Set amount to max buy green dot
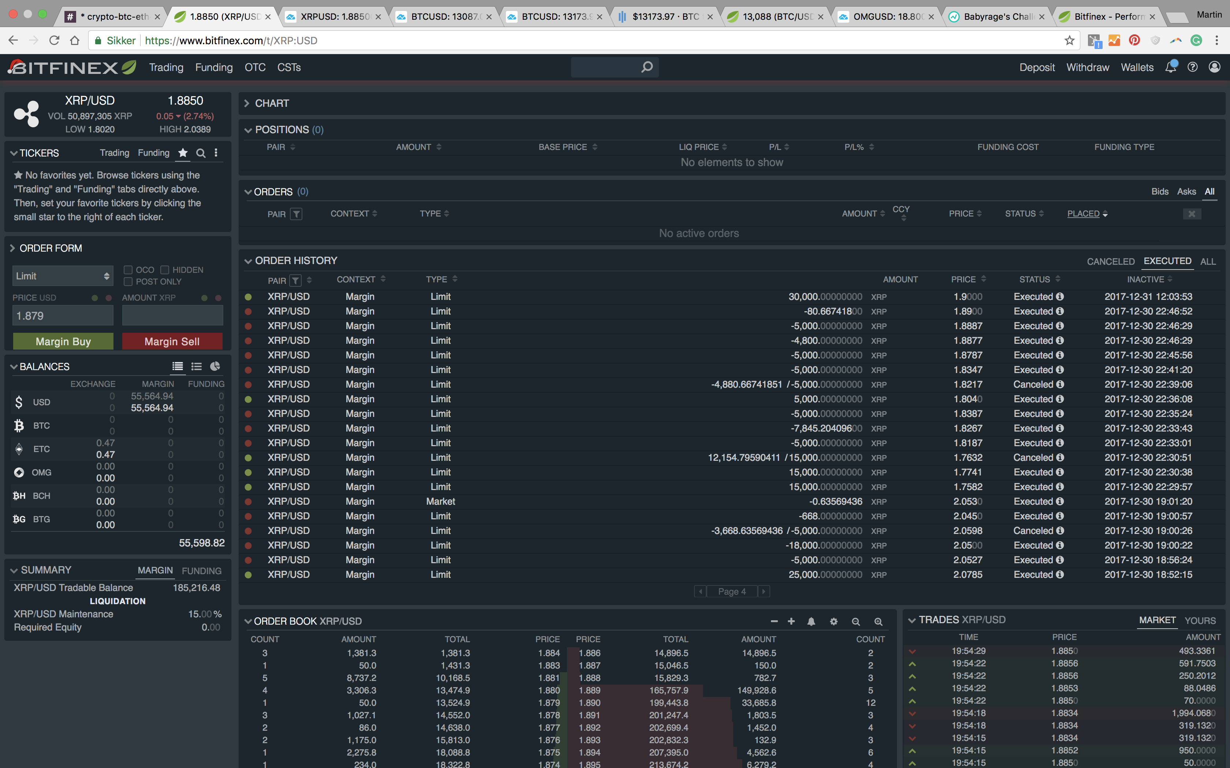The image size is (1230, 768). pyautogui.click(x=204, y=298)
